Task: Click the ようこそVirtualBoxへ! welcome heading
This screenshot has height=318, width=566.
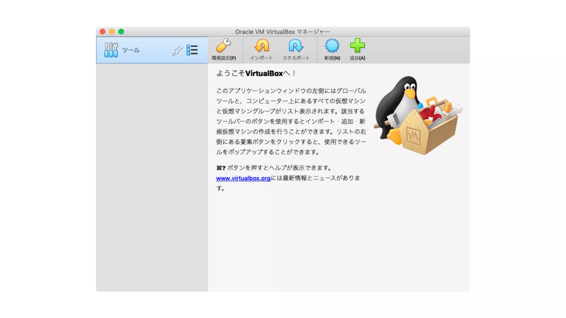Action: 256,73
